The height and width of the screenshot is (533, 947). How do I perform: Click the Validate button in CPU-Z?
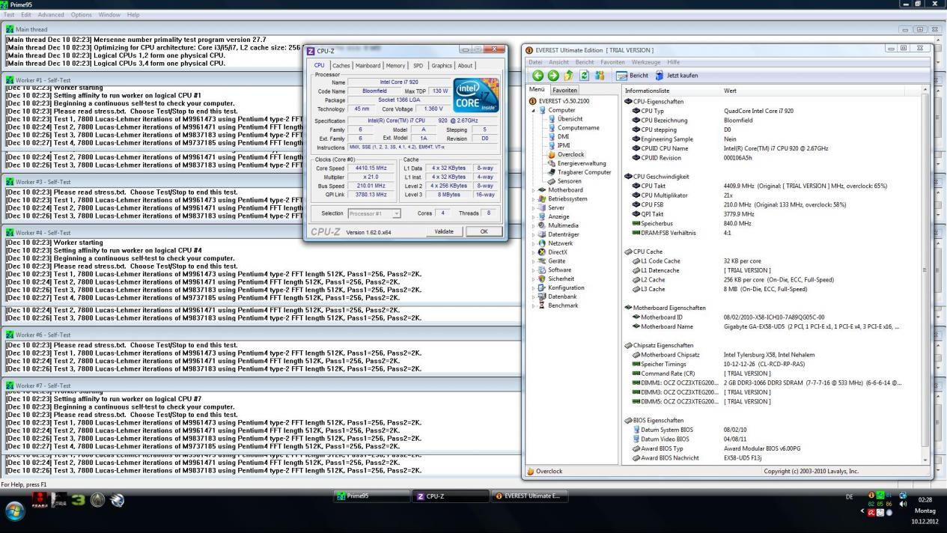444,231
